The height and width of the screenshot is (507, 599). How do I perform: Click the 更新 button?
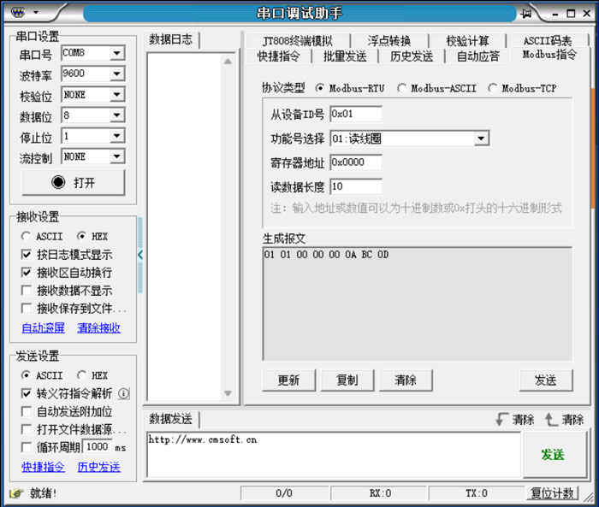(288, 380)
